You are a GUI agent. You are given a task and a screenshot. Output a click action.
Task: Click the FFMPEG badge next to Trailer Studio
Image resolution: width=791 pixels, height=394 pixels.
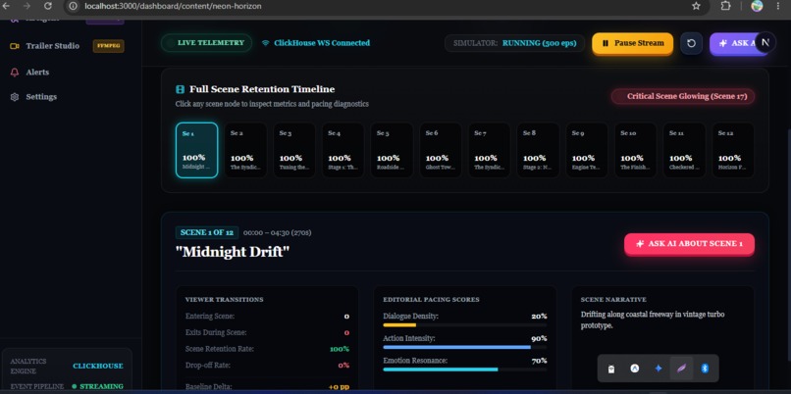point(108,46)
